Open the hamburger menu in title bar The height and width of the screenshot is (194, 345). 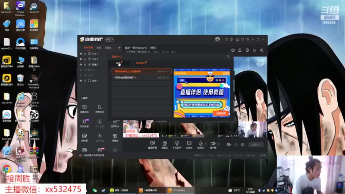248,40
